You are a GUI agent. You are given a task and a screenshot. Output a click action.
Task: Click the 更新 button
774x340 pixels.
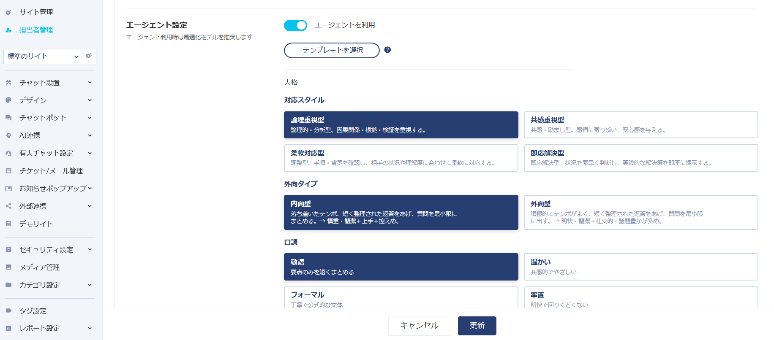click(x=477, y=326)
